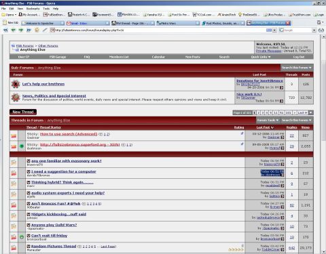326x254 pixels.
Task: Open Let's help our brethren subforum
Action: coord(43,84)
